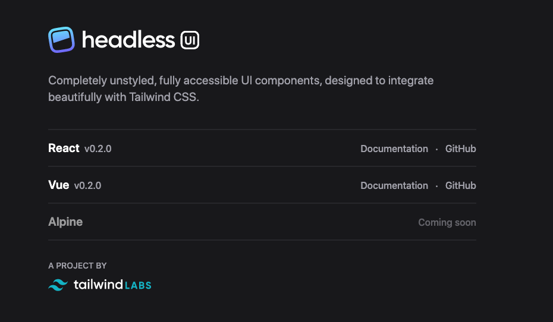
Task: Click the Tailwind wave logo icon
Action: (58, 285)
